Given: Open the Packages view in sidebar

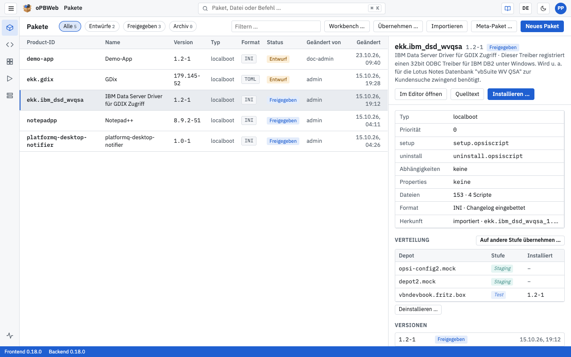Looking at the screenshot, I should 10,28.
